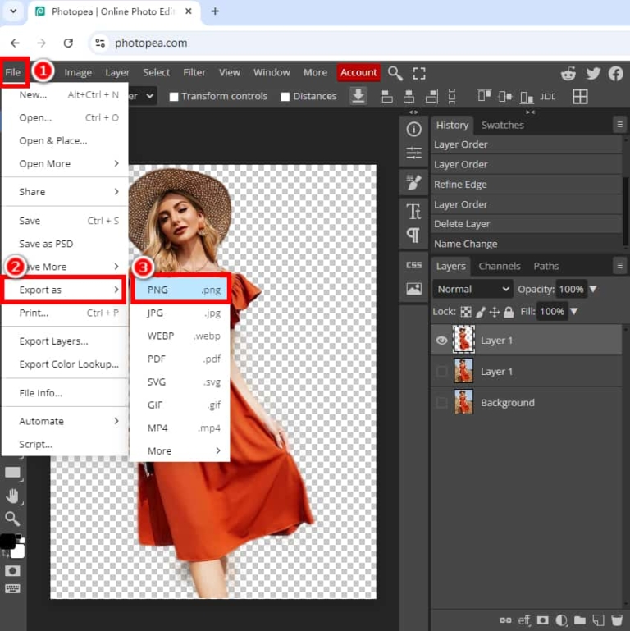630x631 pixels.
Task: Add raster mask icon in Layers panel
Action: (542, 620)
